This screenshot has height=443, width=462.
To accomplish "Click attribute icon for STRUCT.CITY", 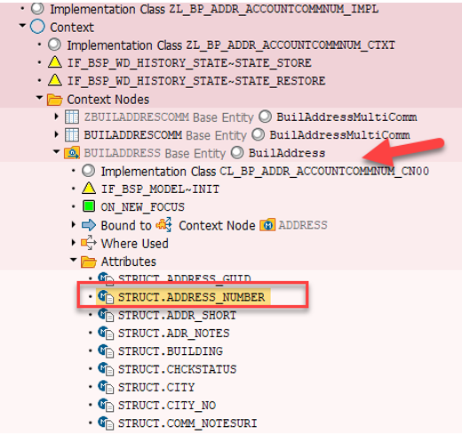I will 106,387.
